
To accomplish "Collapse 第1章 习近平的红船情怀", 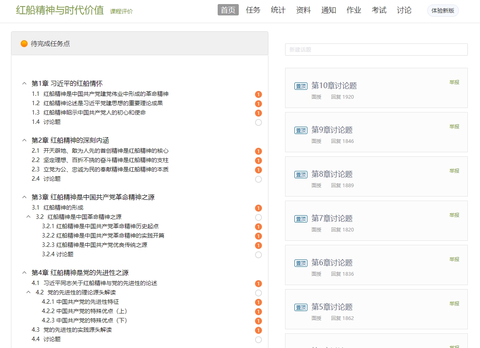I will [24, 84].
